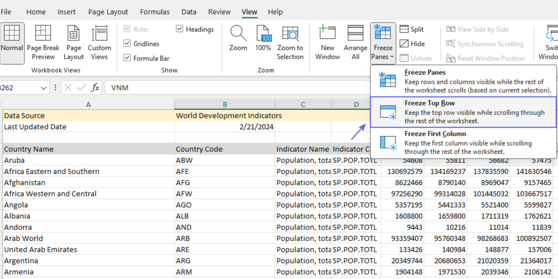Uncheck the Formula Bar checkbox

tap(127, 58)
